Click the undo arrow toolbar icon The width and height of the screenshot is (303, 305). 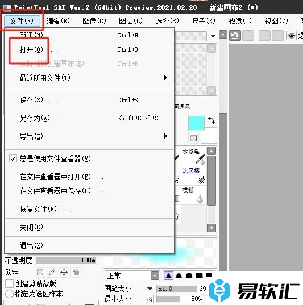click(x=235, y=35)
